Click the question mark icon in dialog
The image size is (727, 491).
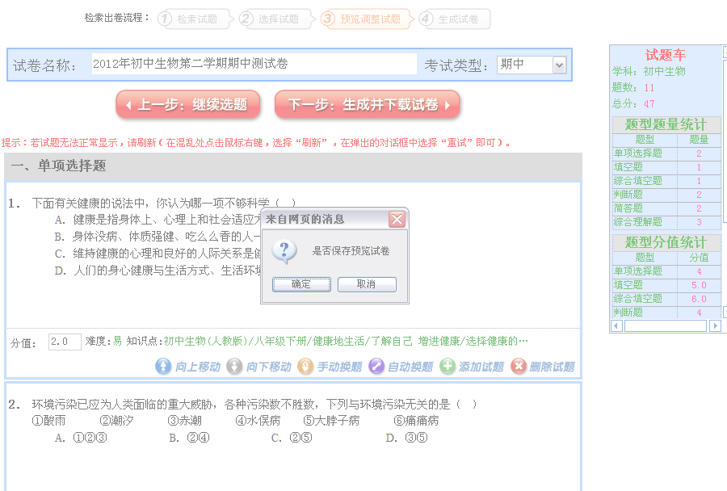point(284,252)
